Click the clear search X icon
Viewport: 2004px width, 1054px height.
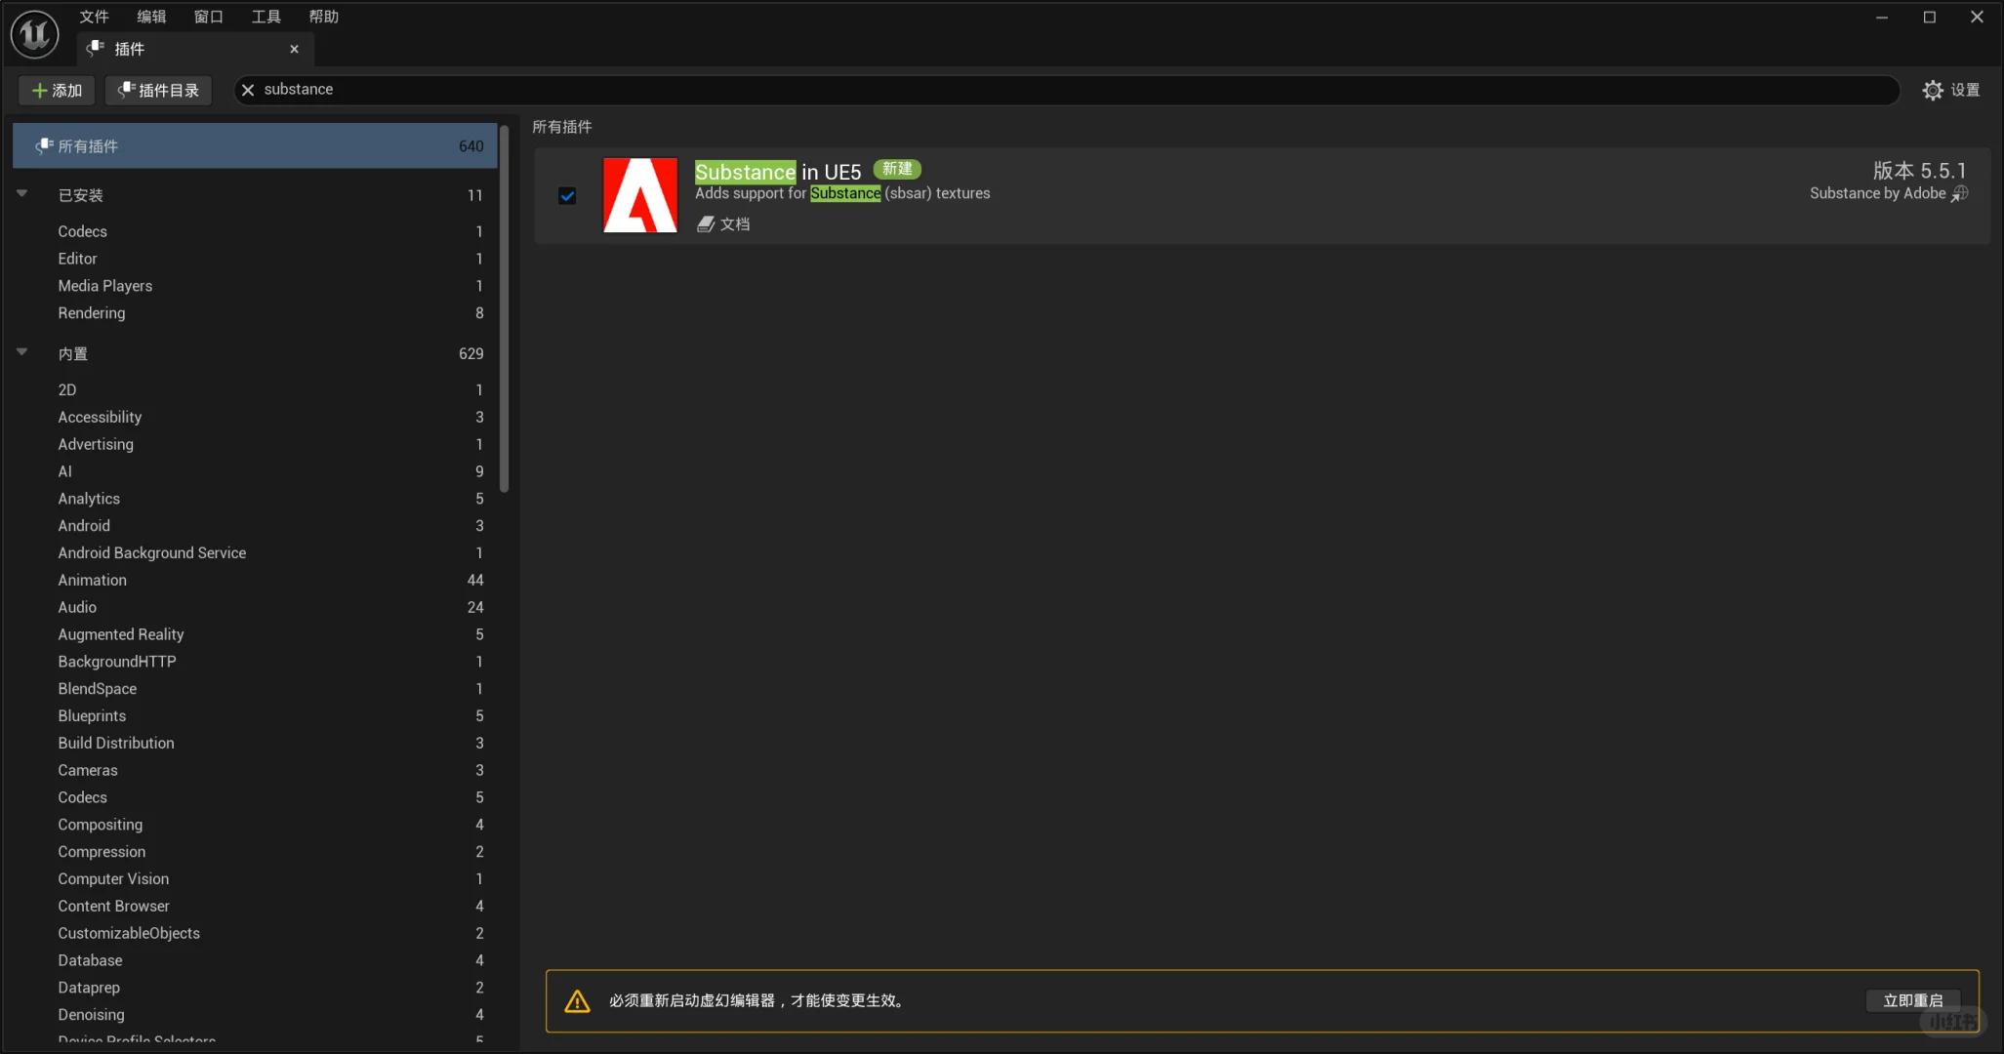(x=248, y=90)
